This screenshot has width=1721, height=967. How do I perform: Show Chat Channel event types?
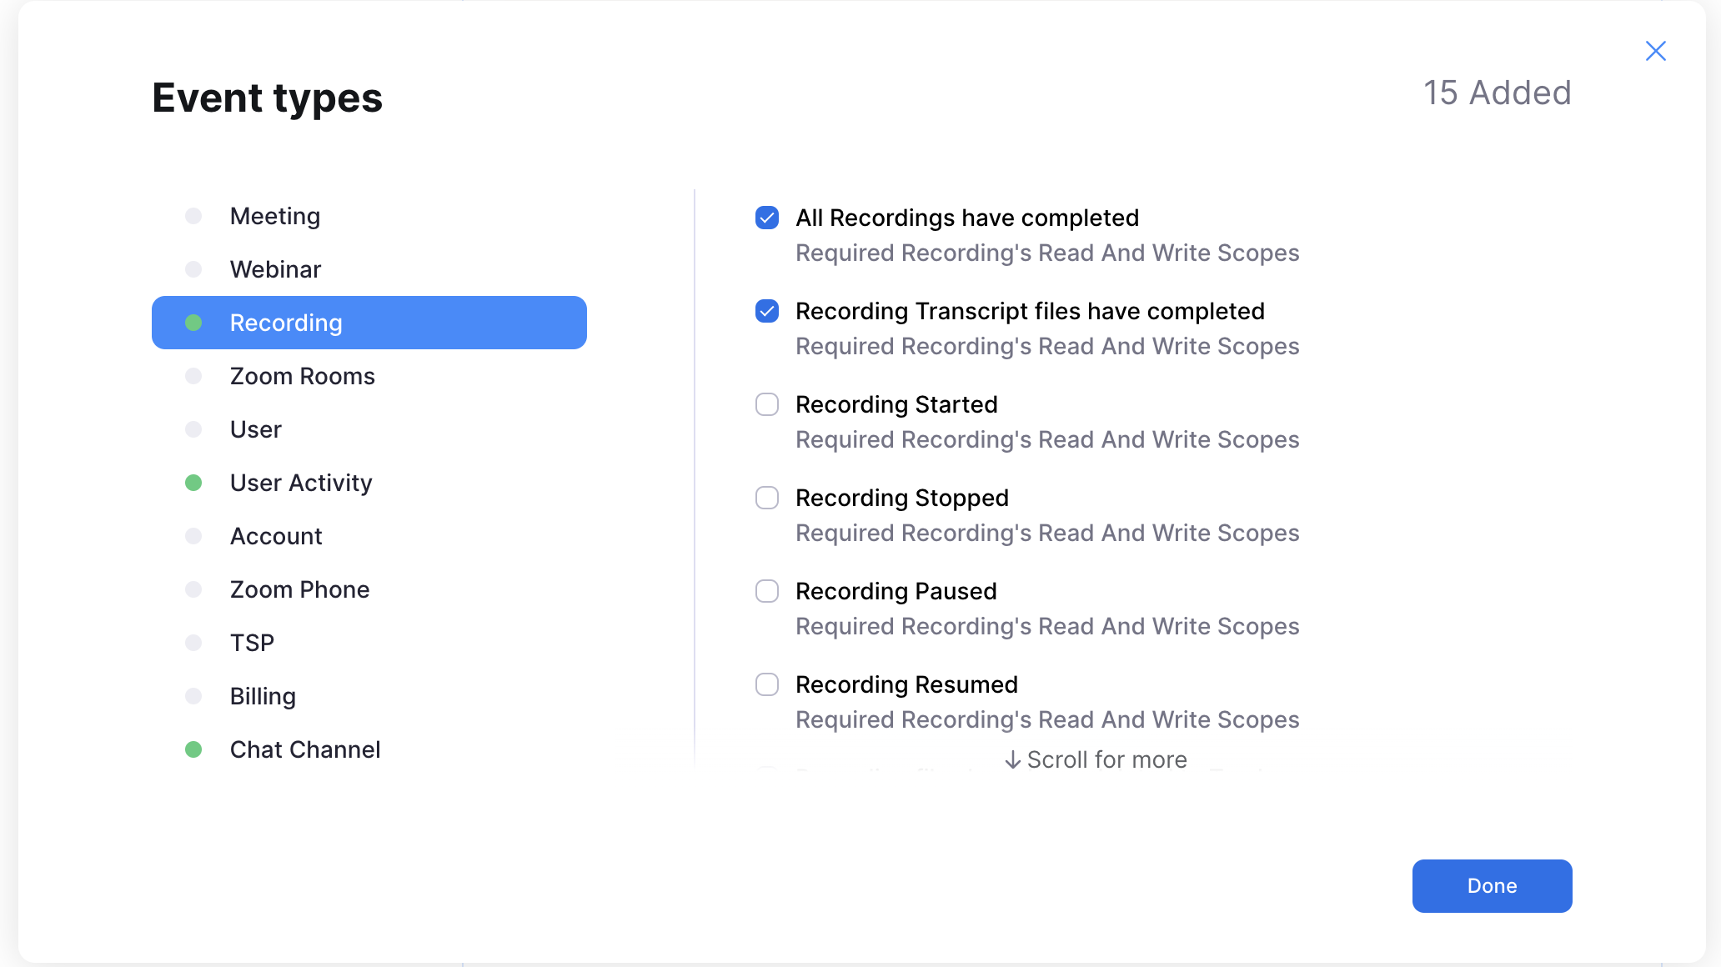click(304, 749)
